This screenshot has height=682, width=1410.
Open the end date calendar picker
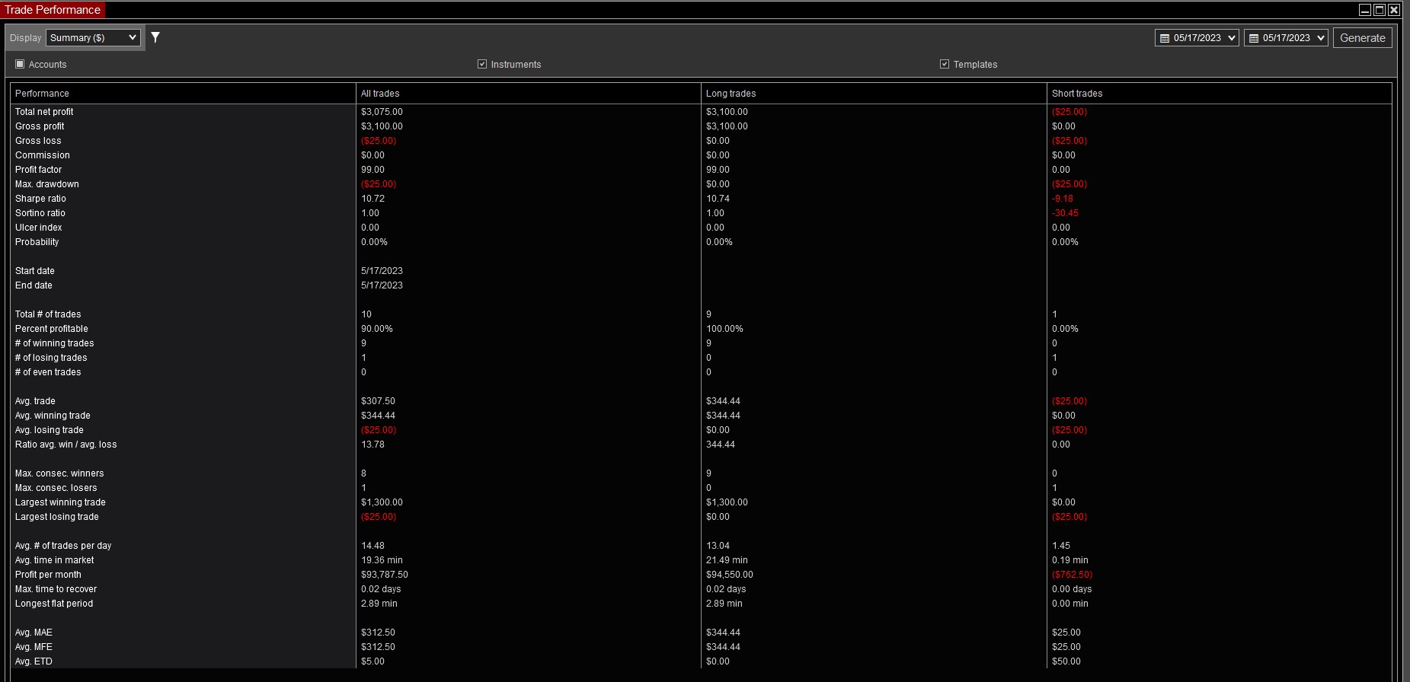1254,38
